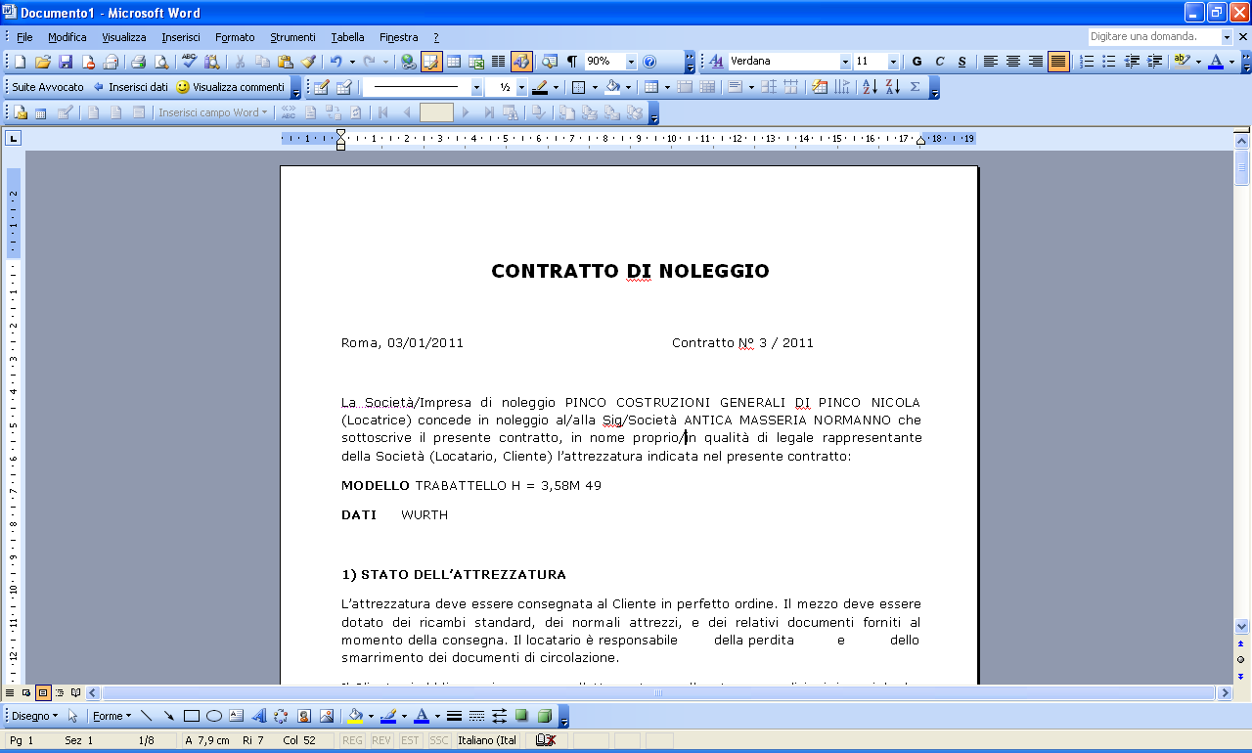Center align the text

pyautogui.click(x=1013, y=62)
